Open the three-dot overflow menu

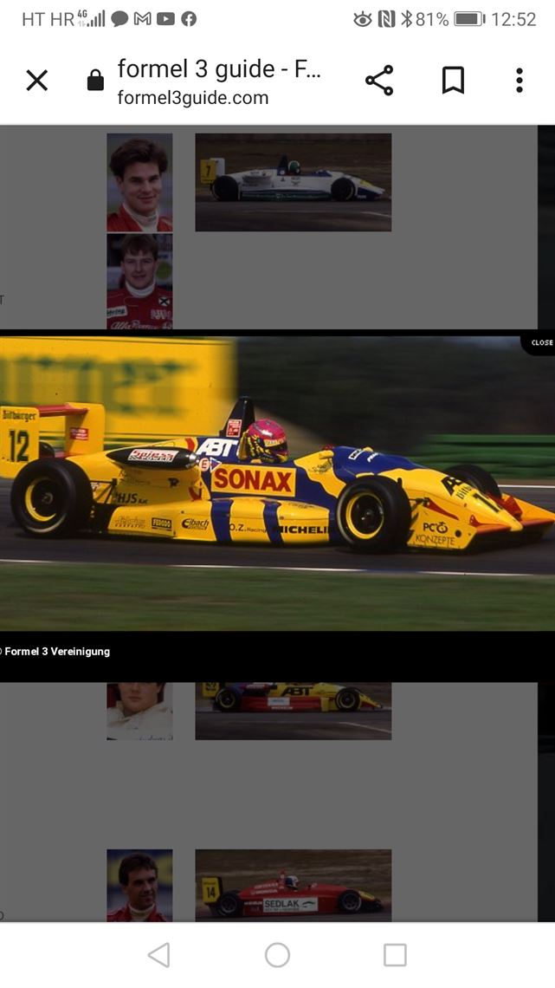520,81
